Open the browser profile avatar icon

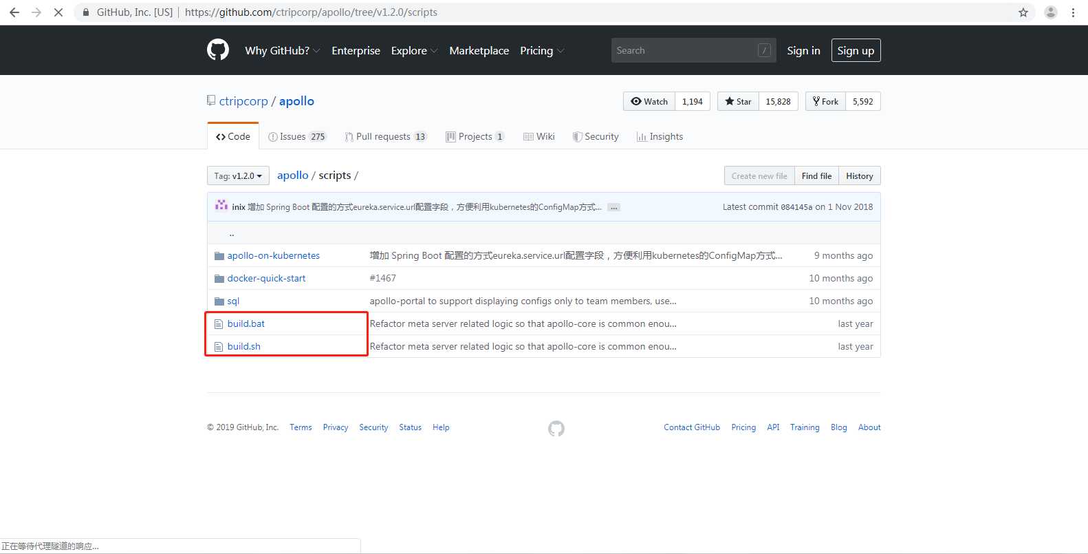tap(1050, 12)
